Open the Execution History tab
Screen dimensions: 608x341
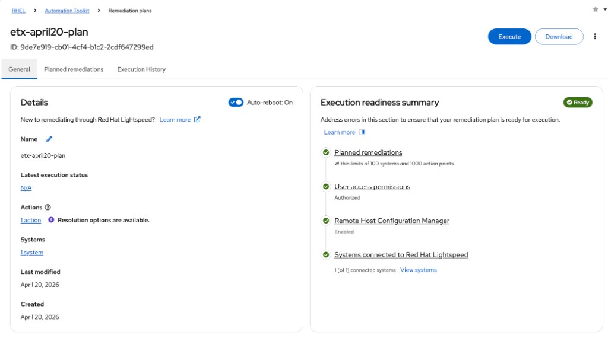141,69
